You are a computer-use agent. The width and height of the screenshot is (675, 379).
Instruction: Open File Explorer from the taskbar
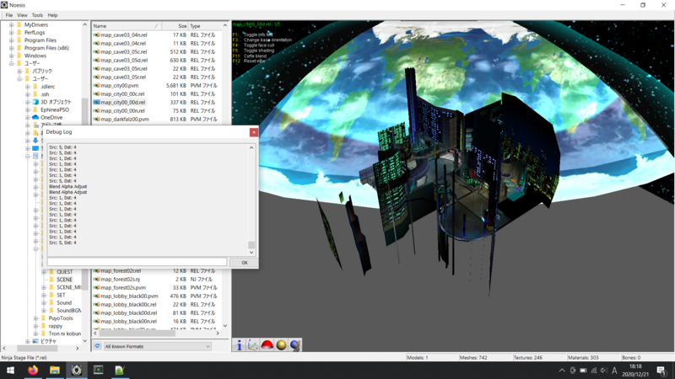[55, 370]
